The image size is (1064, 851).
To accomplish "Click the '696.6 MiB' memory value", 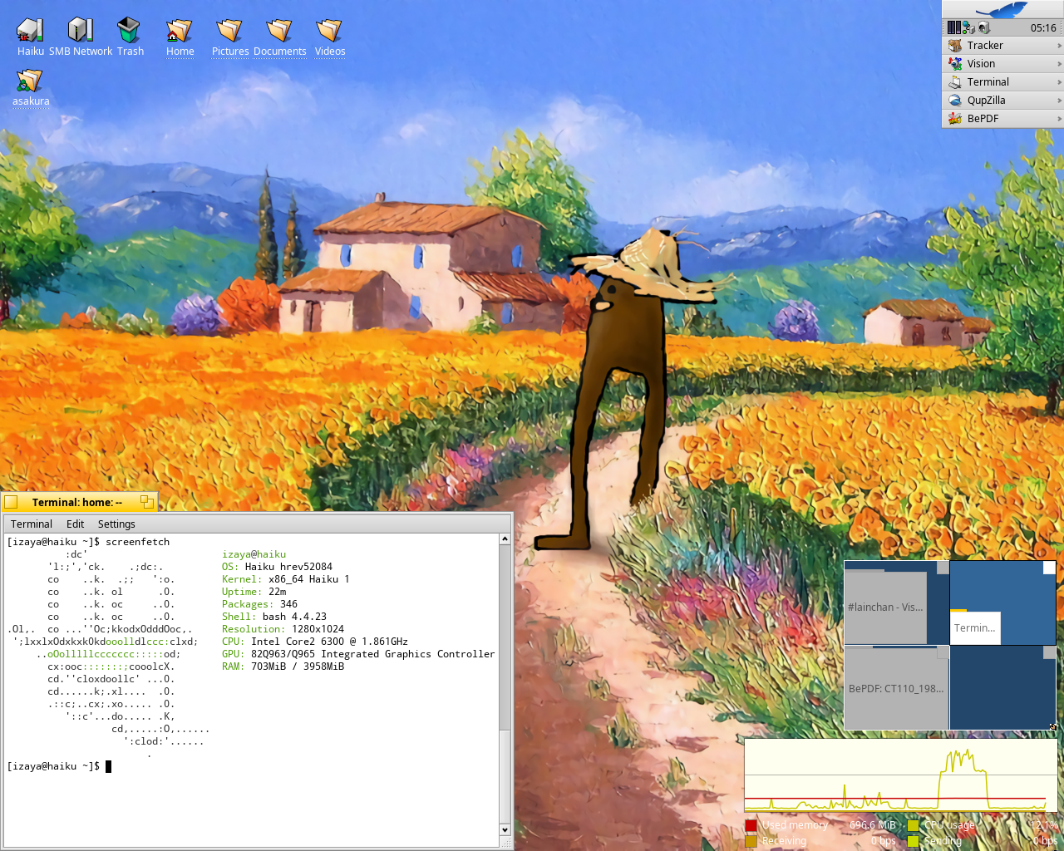I will [873, 825].
